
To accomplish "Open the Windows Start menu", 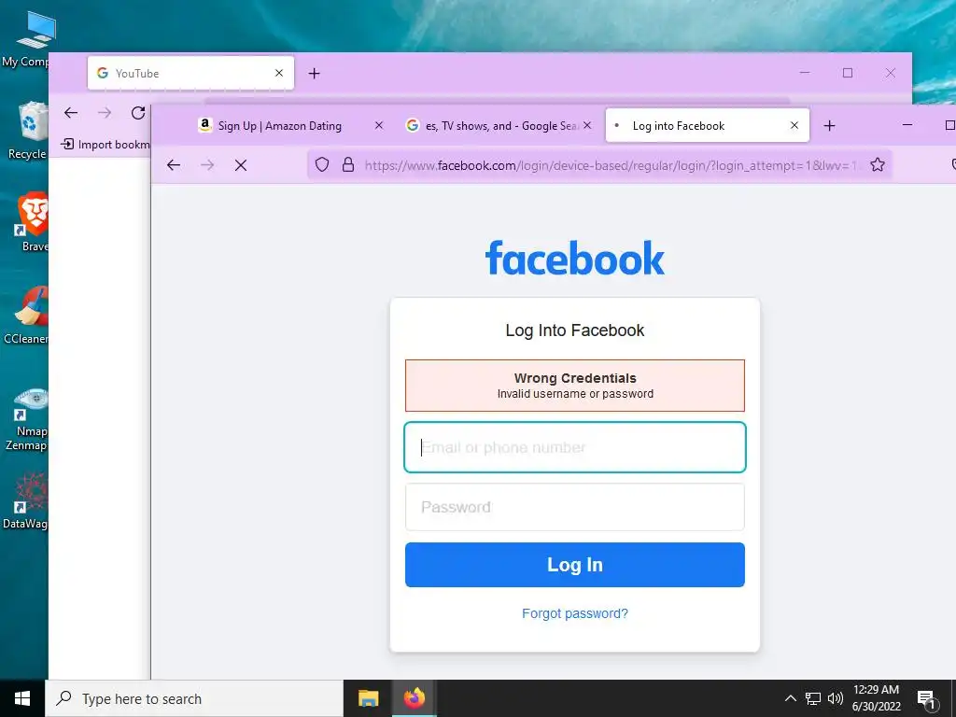I will (22, 698).
